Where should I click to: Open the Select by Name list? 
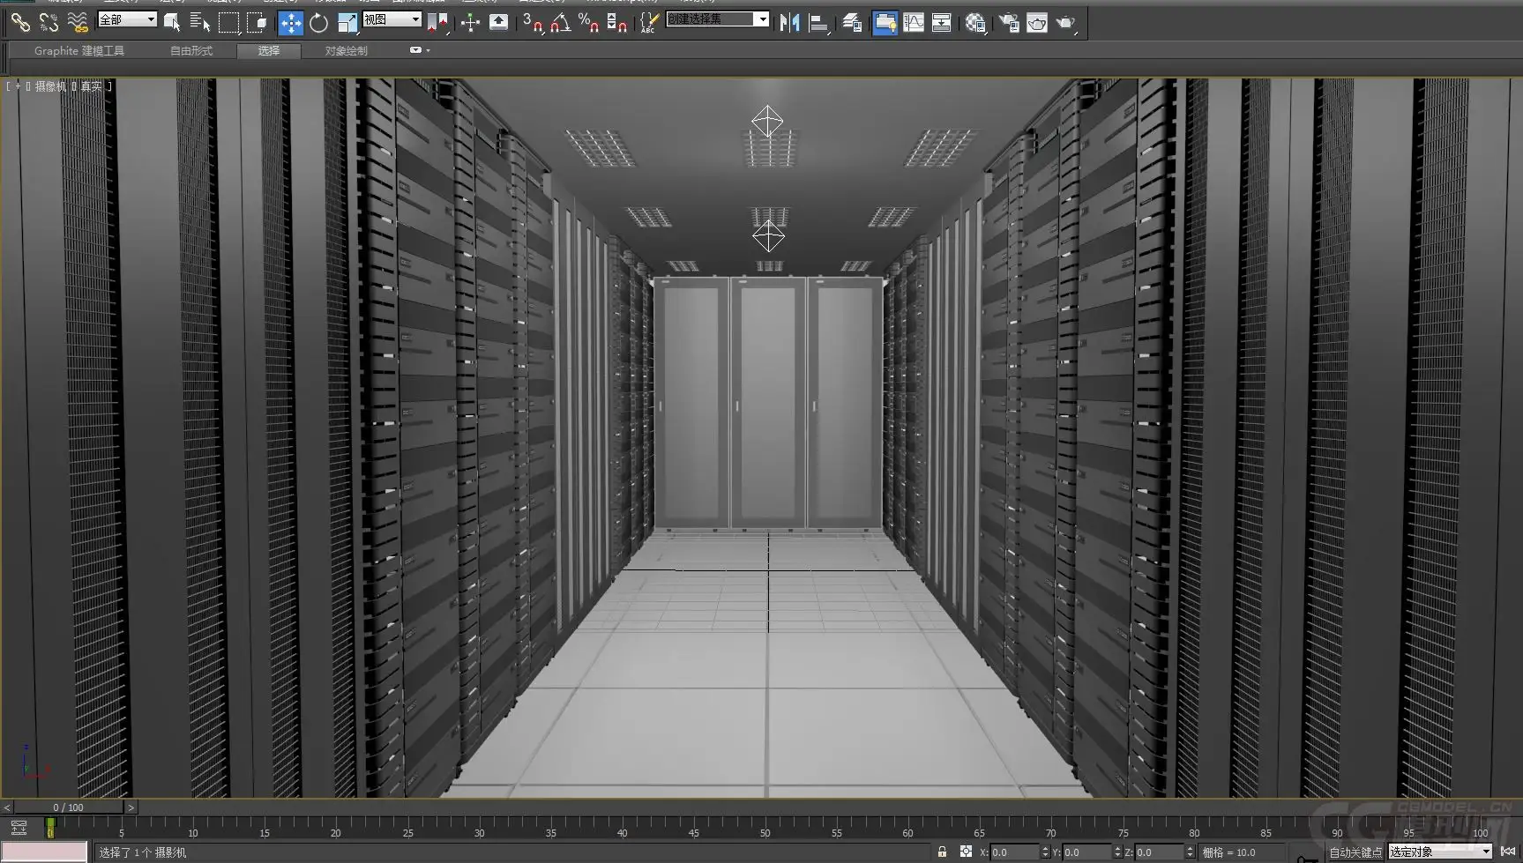[199, 23]
